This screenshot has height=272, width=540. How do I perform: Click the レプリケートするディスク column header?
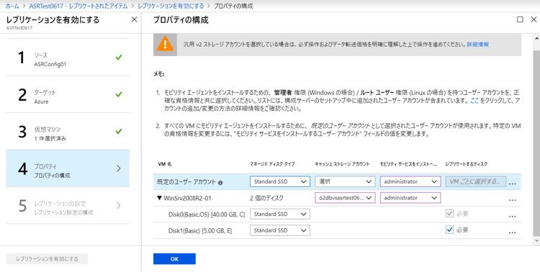pyautogui.click(x=467, y=164)
